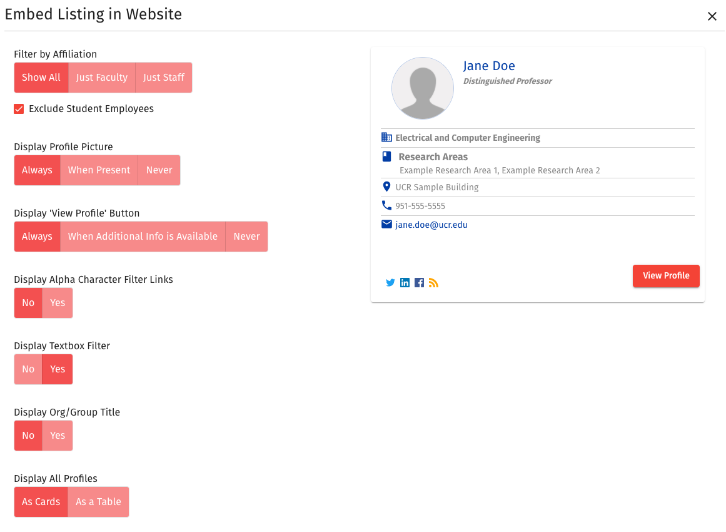
Task: Set Display Textbox Filter to No
Action: (x=28, y=369)
